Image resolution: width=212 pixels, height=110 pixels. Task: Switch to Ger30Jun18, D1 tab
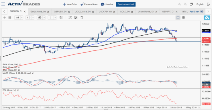(38, 12)
